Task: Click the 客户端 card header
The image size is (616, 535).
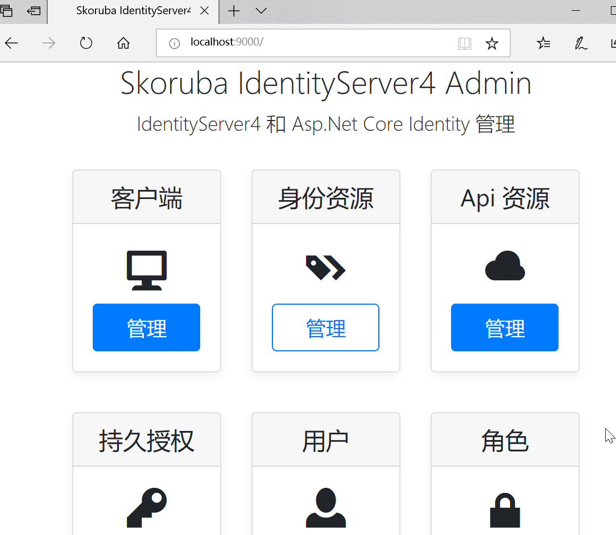Action: [x=147, y=197]
